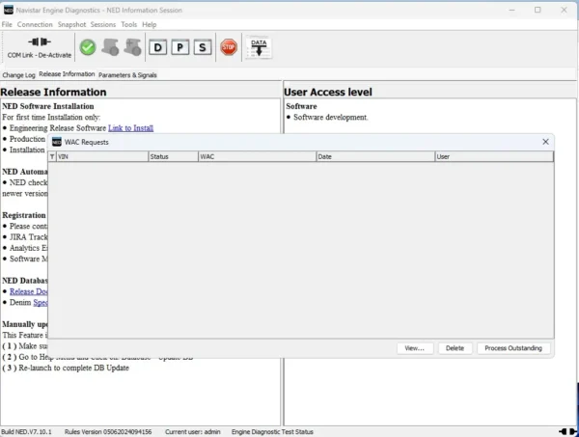Click the NED icon in WAC Requests title
This screenshot has height=437, width=579.
(57, 142)
